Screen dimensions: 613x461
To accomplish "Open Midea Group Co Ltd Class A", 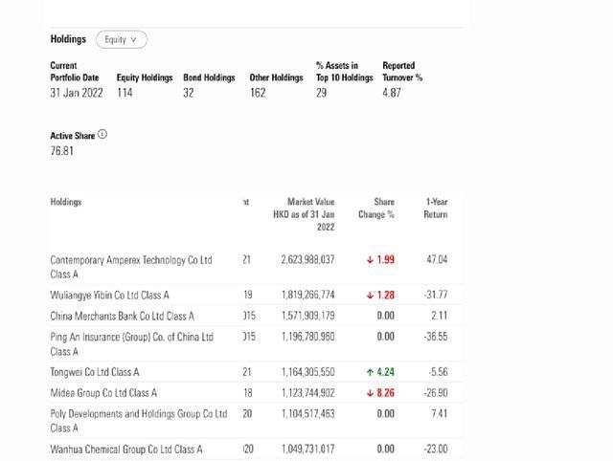I will point(103,393).
